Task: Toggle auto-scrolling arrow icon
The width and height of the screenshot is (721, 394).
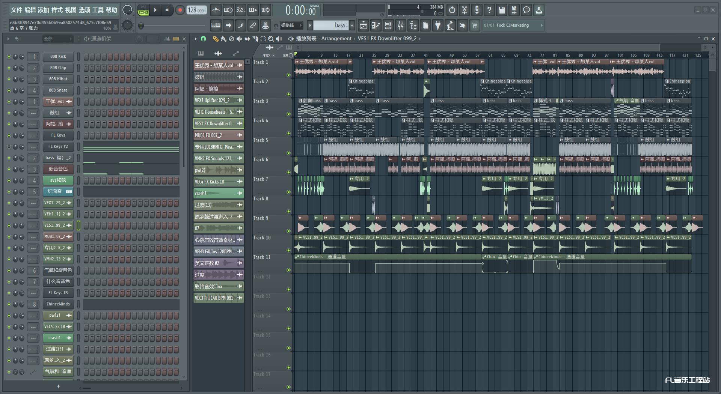Action: pos(228,25)
